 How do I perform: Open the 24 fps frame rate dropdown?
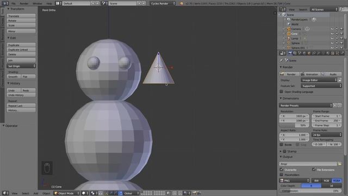point(326,134)
